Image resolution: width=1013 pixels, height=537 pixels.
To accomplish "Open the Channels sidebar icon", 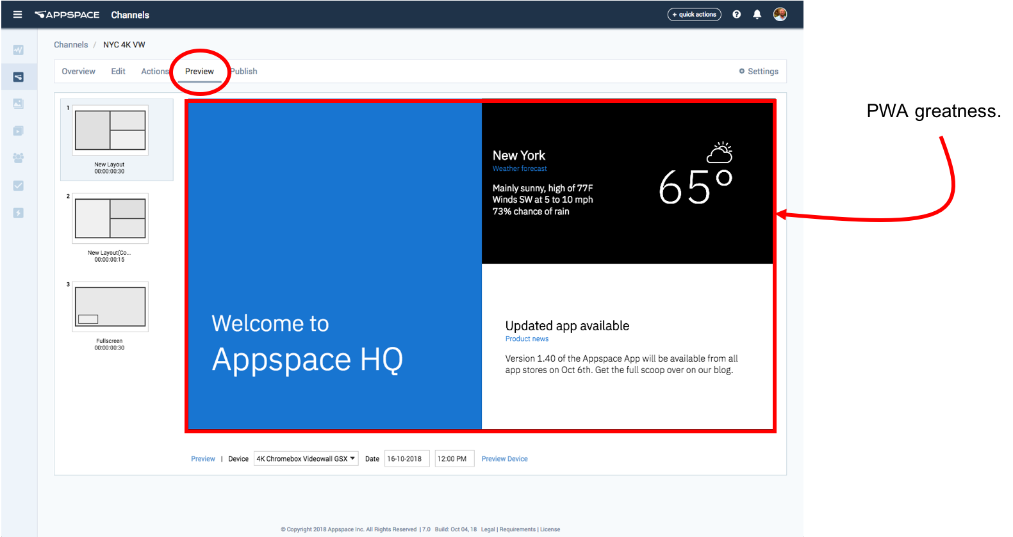I will pyautogui.click(x=19, y=77).
